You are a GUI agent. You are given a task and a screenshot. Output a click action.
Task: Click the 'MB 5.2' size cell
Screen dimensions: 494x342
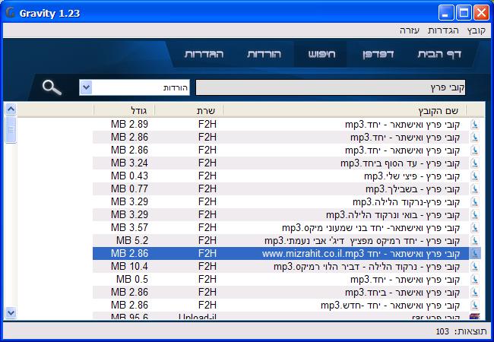click(132, 241)
